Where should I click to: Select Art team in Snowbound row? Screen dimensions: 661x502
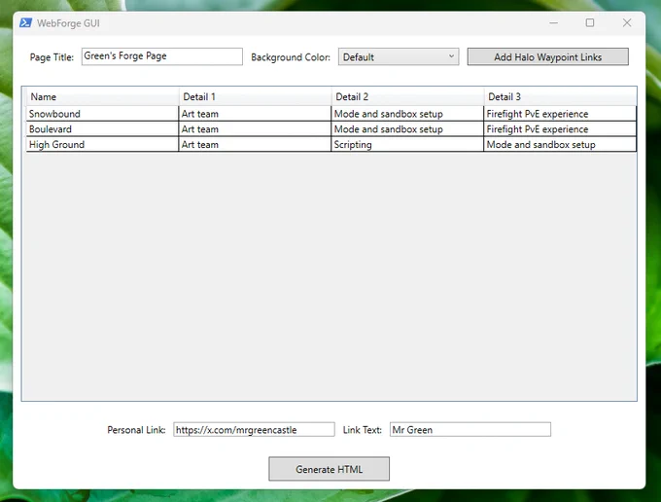(x=255, y=114)
